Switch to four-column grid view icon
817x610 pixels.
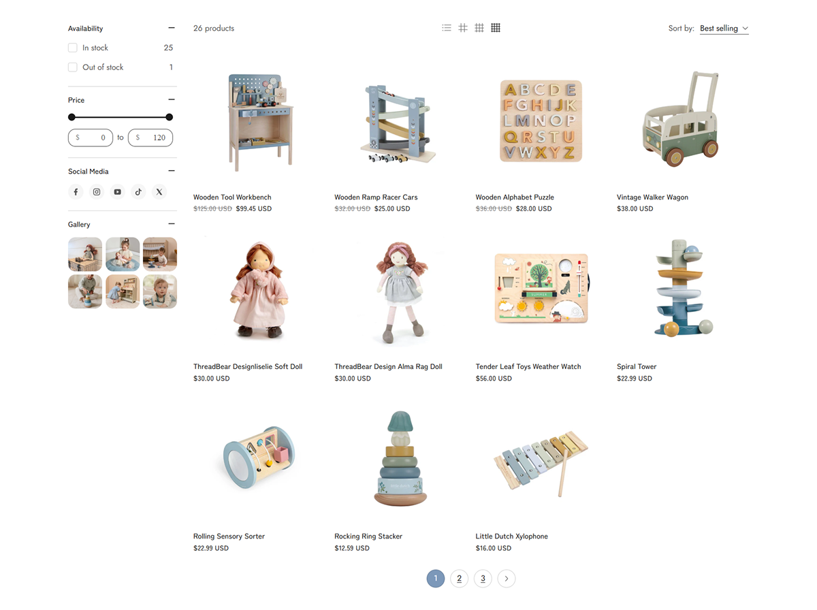pyautogui.click(x=496, y=28)
